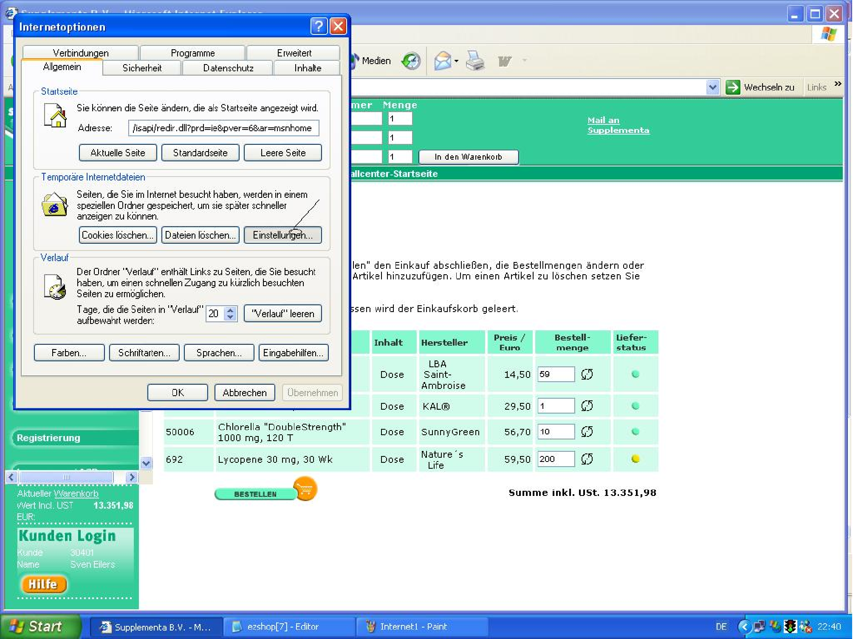Click the Internetoptionen help question-mark icon
The height and width of the screenshot is (639, 853).
tap(319, 27)
